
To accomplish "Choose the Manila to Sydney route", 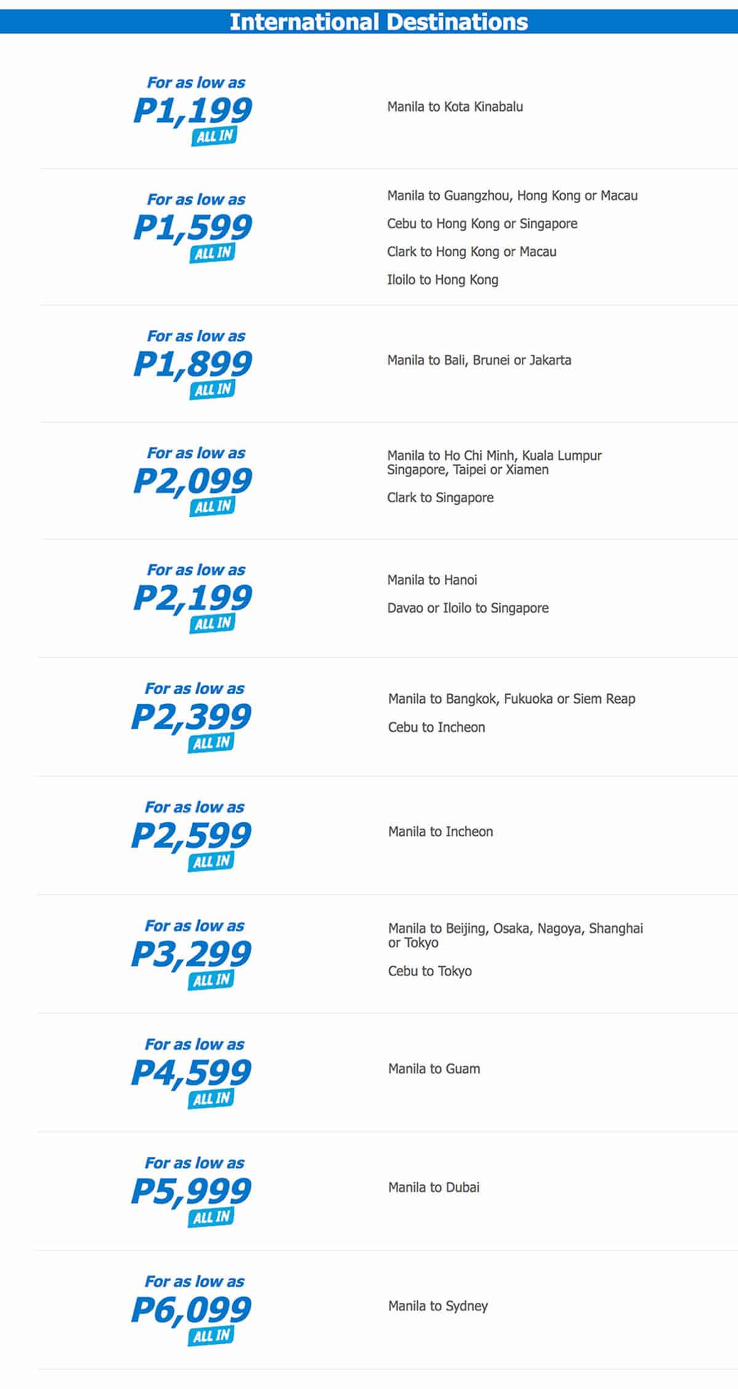I will 438,1306.
